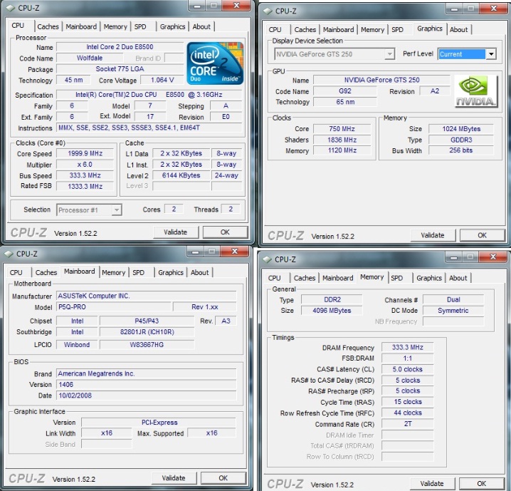Click OK in the CPU window

tap(225, 232)
